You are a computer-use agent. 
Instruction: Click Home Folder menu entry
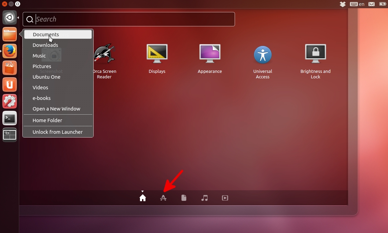tap(47, 120)
